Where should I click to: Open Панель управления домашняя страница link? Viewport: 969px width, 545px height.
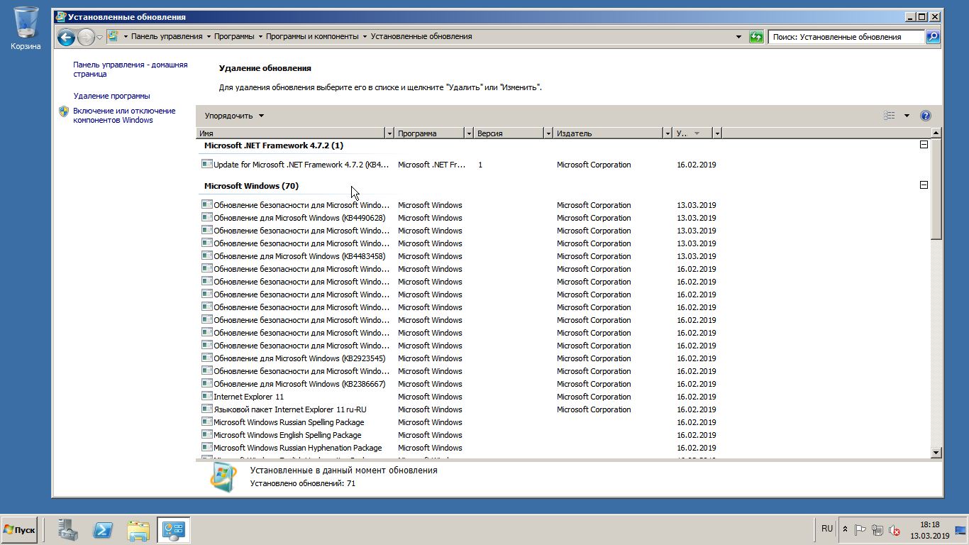[131, 69]
